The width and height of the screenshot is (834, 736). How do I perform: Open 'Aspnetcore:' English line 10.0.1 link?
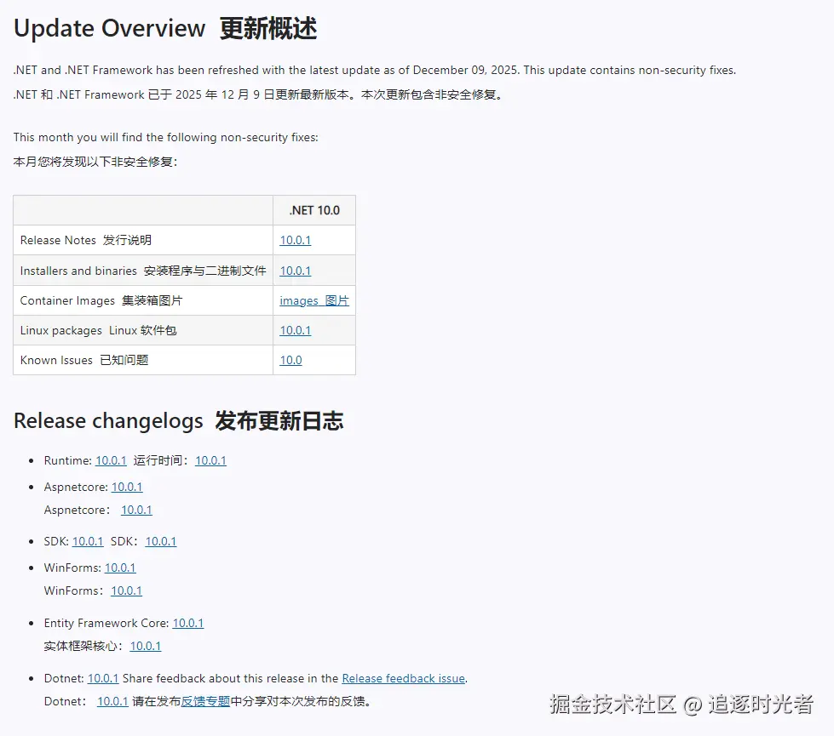click(x=127, y=487)
